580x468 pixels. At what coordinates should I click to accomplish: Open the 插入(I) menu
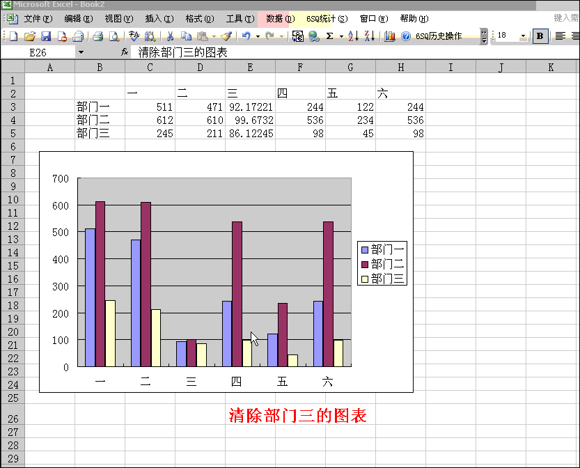(x=159, y=19)
